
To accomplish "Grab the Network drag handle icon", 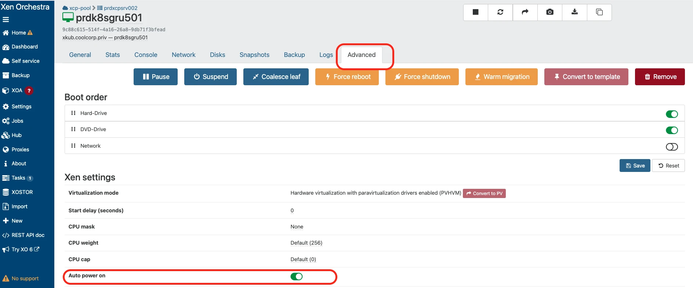I will tap(73, 146).
